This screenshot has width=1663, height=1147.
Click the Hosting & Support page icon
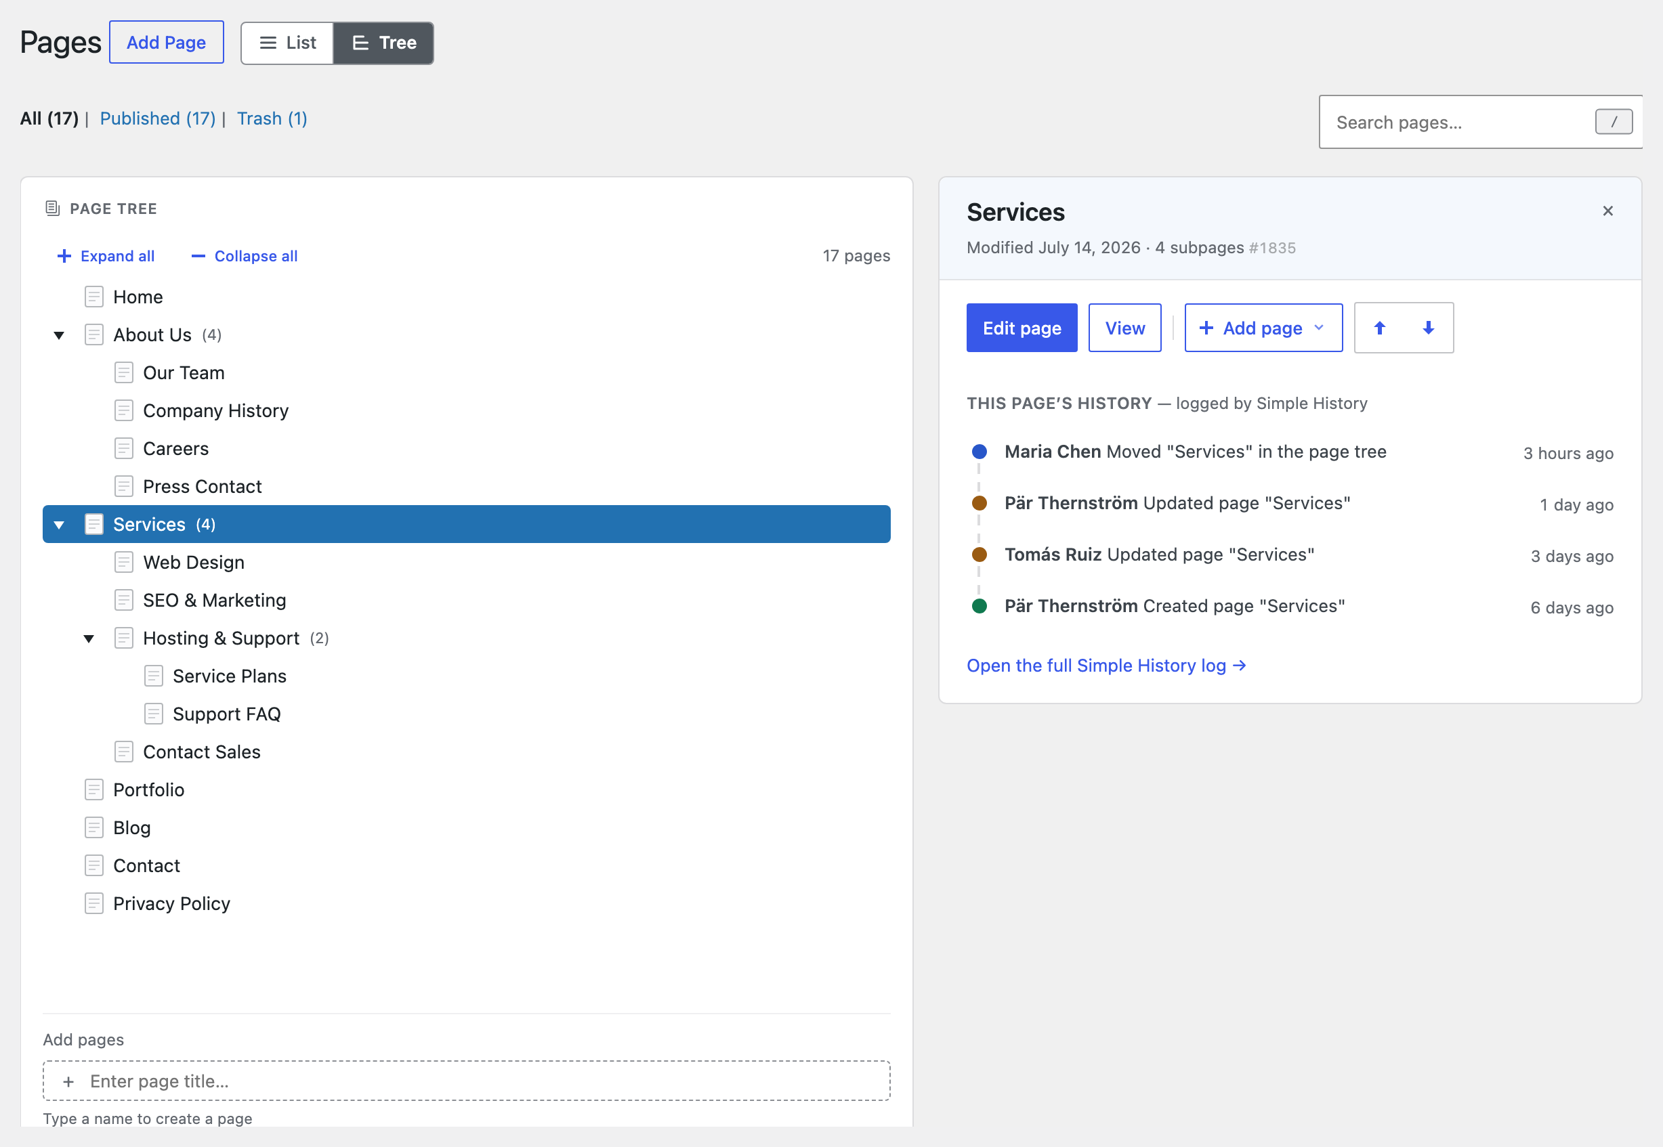[x=124, y=639]
